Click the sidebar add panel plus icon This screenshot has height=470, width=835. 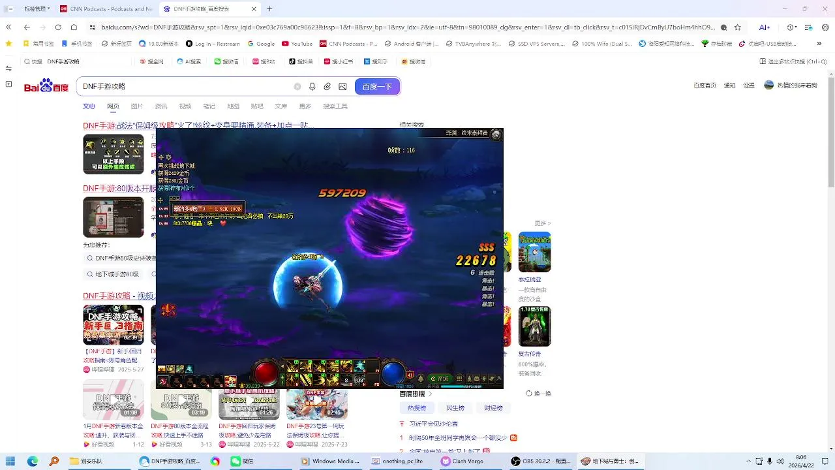[8, 84]
